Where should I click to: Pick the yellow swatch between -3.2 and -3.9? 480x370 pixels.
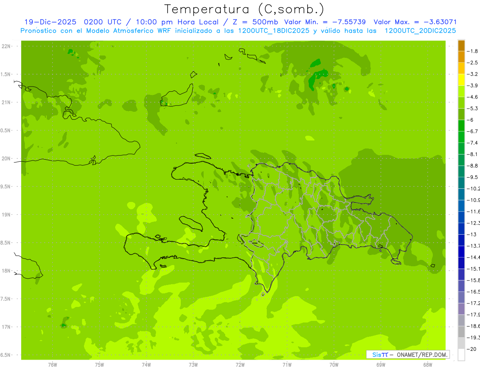point(461,80)
